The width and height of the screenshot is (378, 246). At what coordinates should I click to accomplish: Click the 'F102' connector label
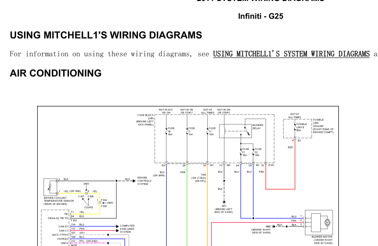pos(74,220)
